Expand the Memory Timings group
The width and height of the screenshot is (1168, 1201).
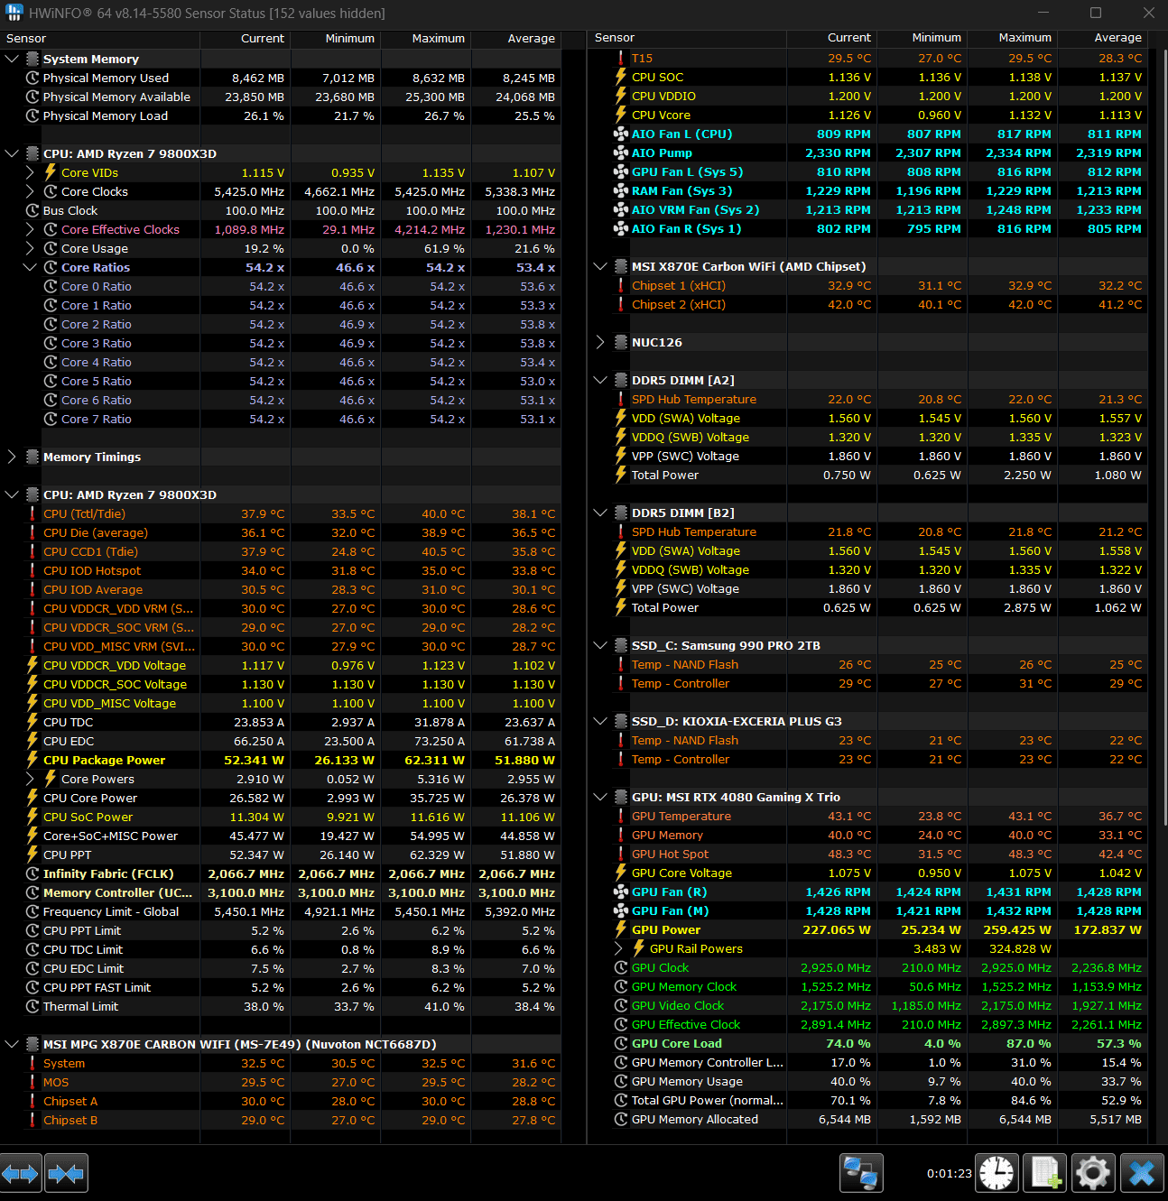click(x=12, y=457)
